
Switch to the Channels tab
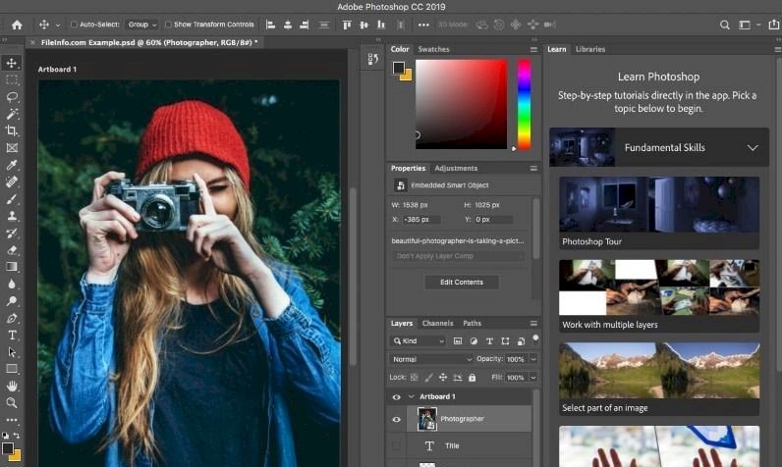[x=437, y=323]
